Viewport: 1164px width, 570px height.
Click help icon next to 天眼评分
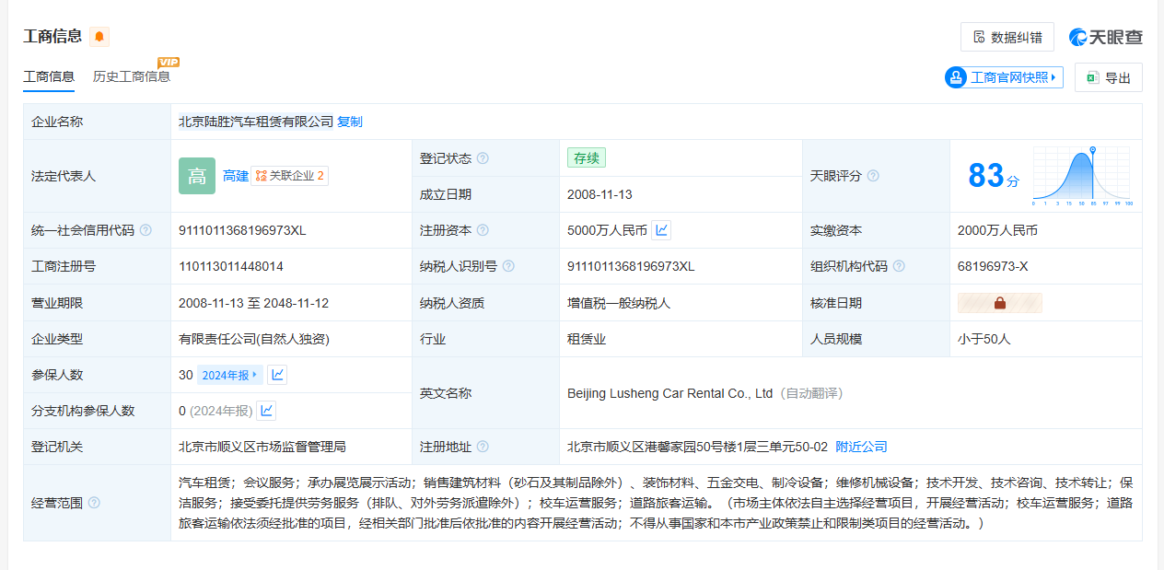pos(873,176)
